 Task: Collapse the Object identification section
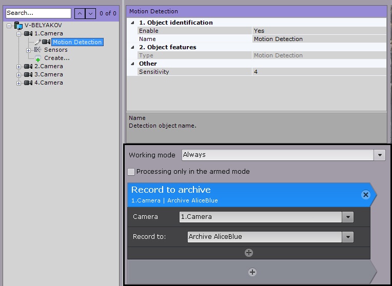(x=132, y=23)
